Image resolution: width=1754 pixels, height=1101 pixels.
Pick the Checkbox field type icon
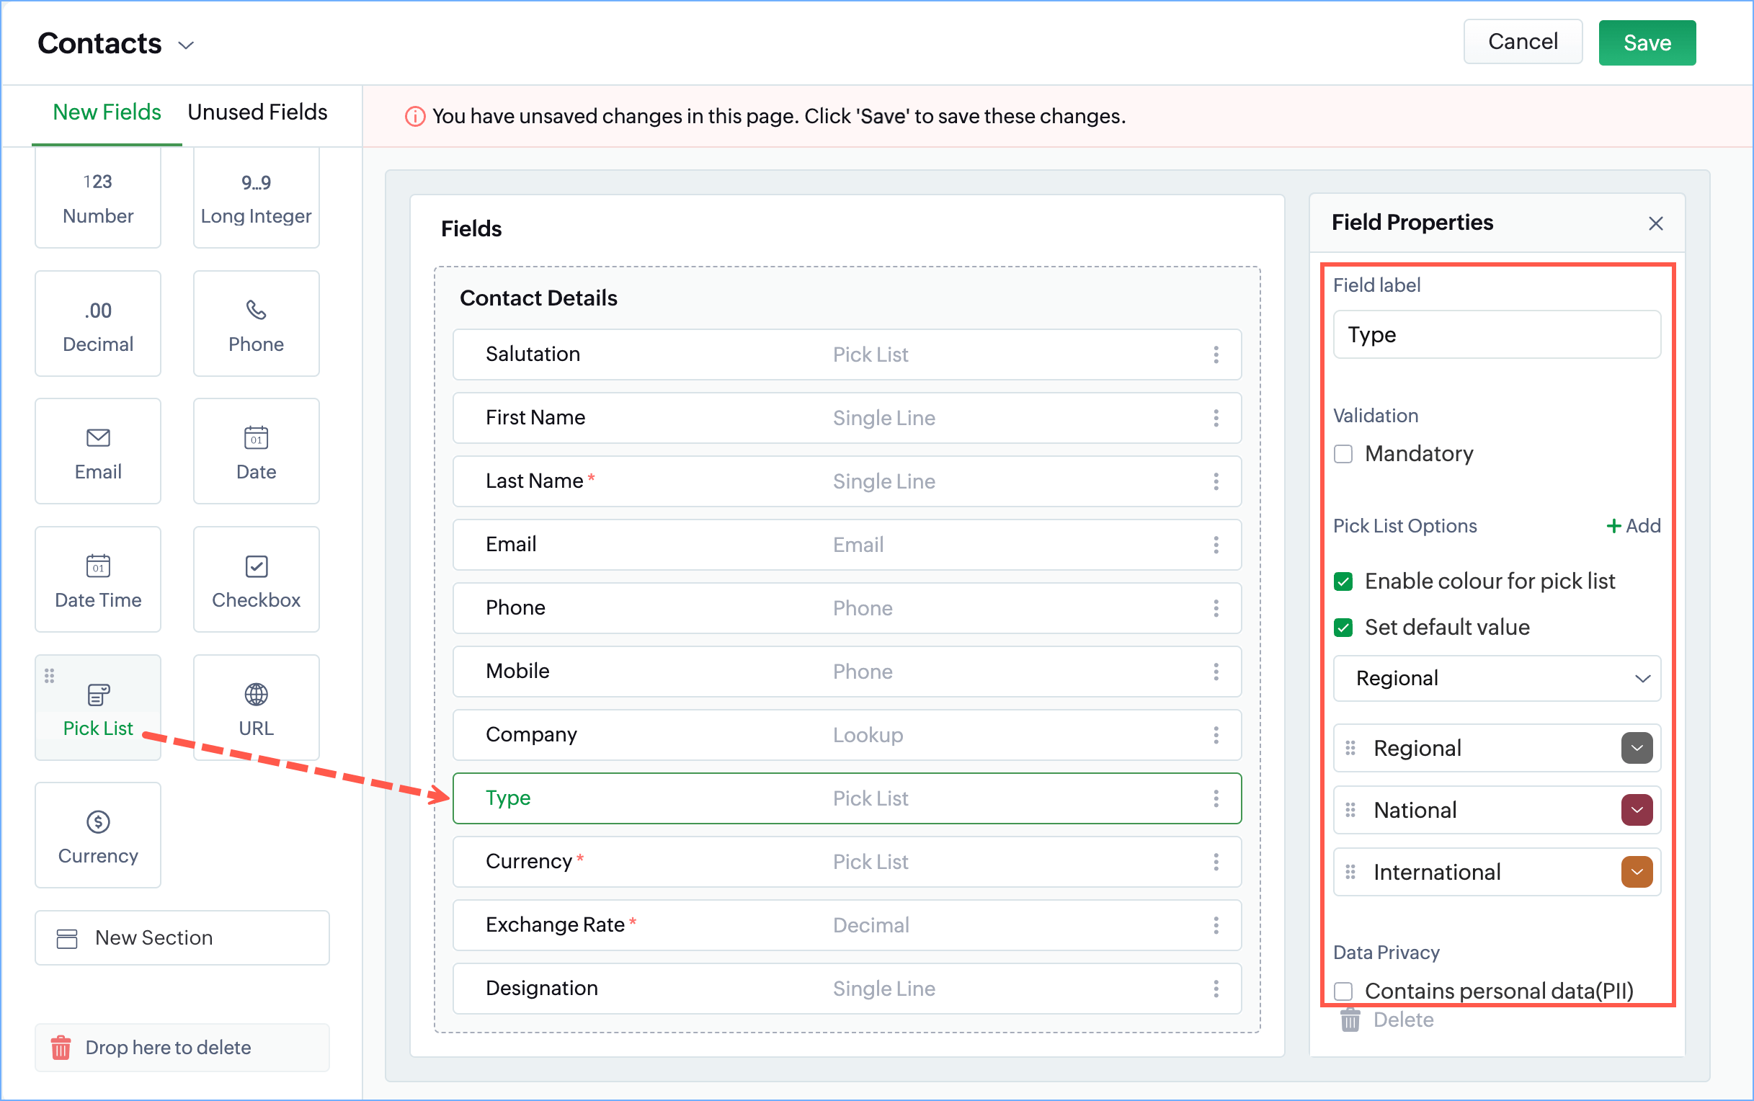(256, 566)
